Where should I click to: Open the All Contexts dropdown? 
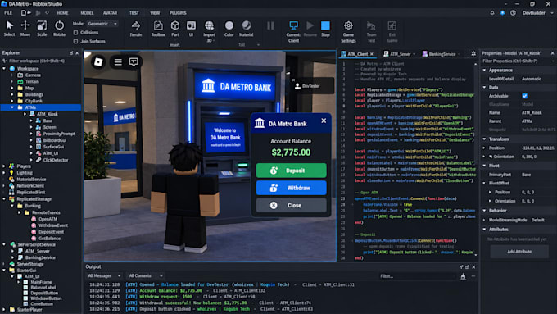pos(145,275)
